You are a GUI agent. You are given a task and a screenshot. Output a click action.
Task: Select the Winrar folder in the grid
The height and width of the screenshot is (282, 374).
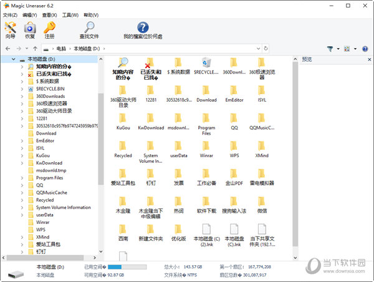point(206,150)
